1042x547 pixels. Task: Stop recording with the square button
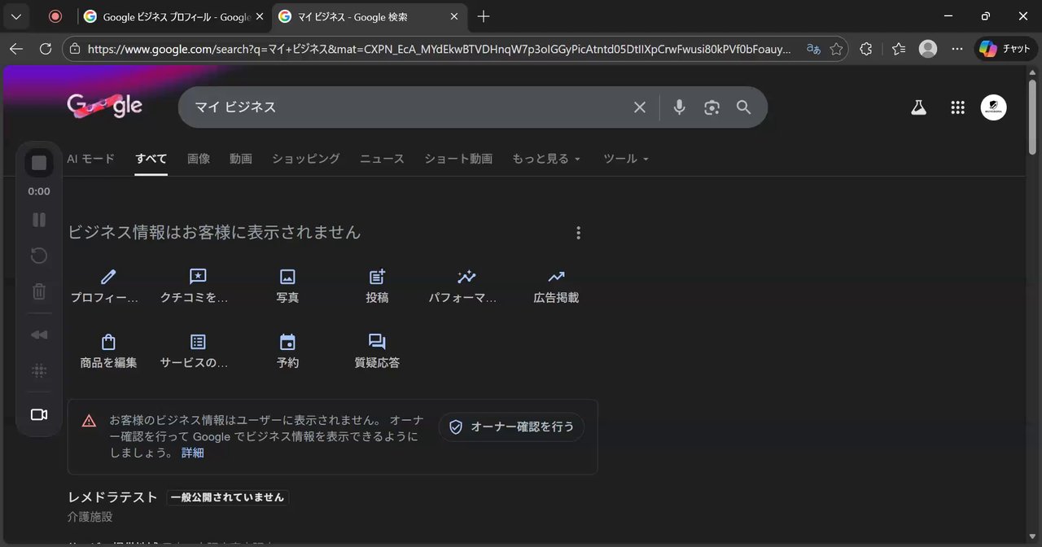[39, 163]
